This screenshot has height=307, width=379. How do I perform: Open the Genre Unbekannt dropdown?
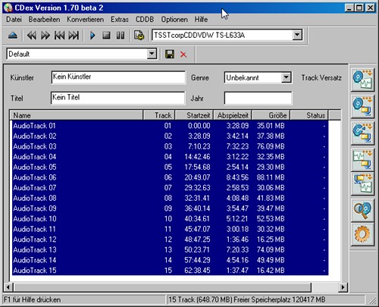pyautogui.click(x=286, y=77)
